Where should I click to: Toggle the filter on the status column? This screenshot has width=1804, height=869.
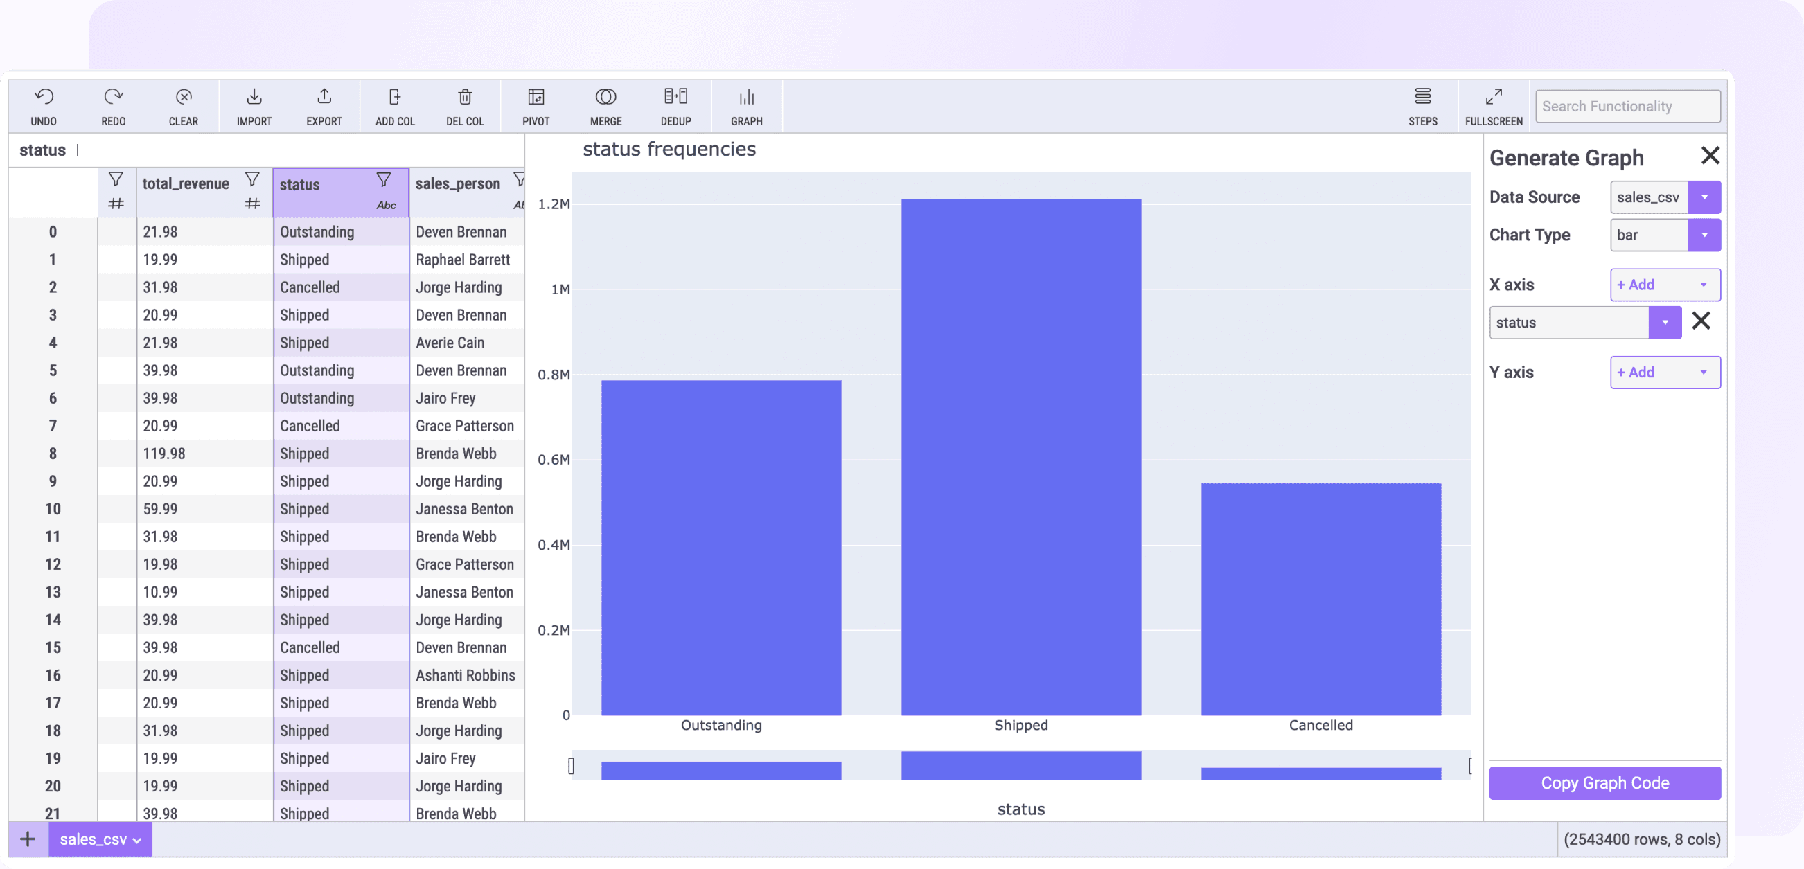383,179
